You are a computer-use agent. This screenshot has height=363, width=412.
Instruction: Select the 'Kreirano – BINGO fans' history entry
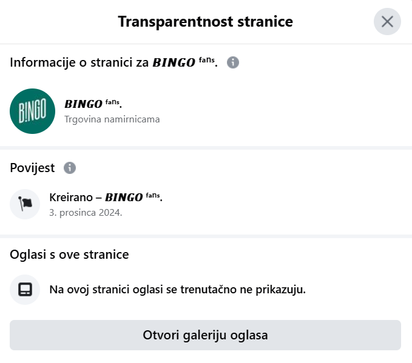(x=106, y=197)
